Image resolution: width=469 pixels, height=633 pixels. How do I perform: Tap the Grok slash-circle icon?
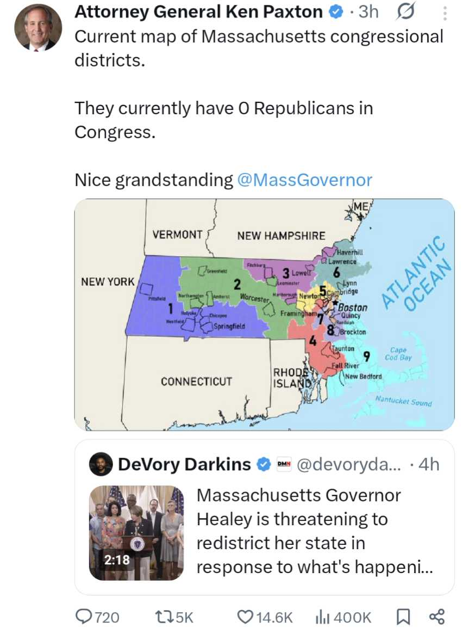404,13
